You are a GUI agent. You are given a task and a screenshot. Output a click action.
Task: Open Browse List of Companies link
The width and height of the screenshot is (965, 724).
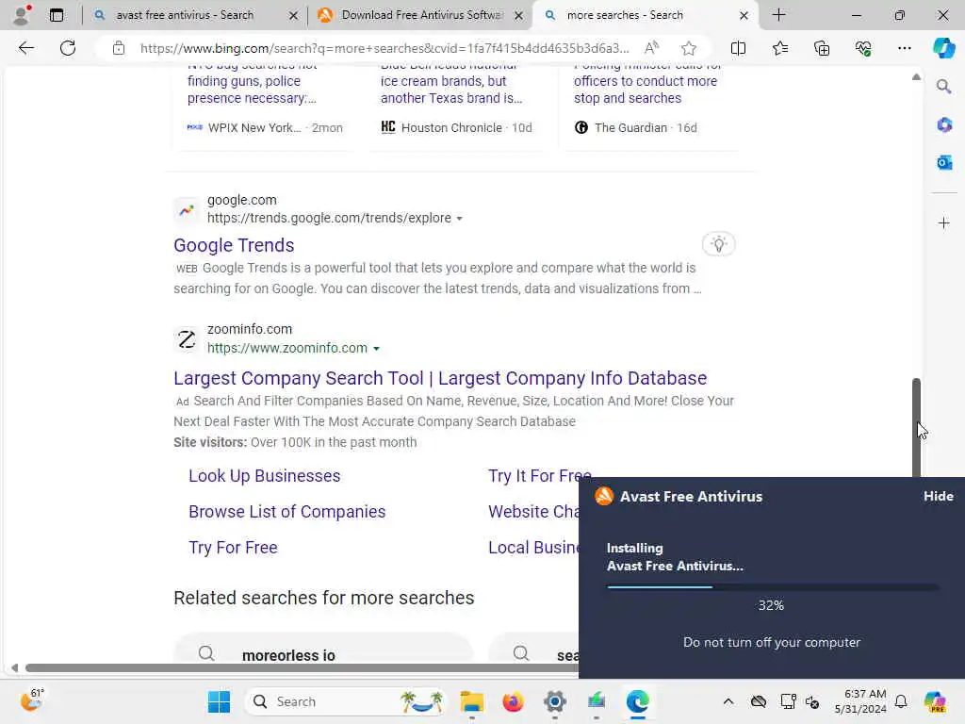(x=286, y=512)
